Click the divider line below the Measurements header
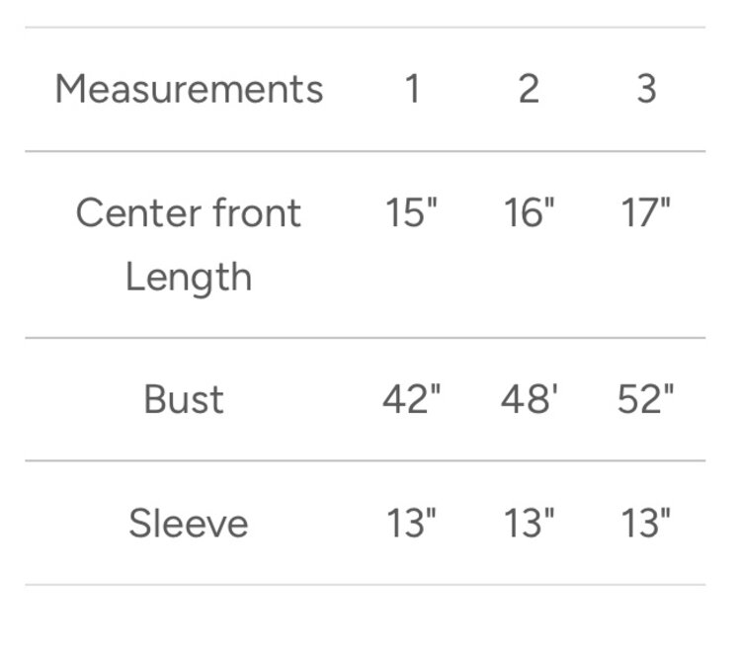741x653 pixels. (x=366, y=151)
